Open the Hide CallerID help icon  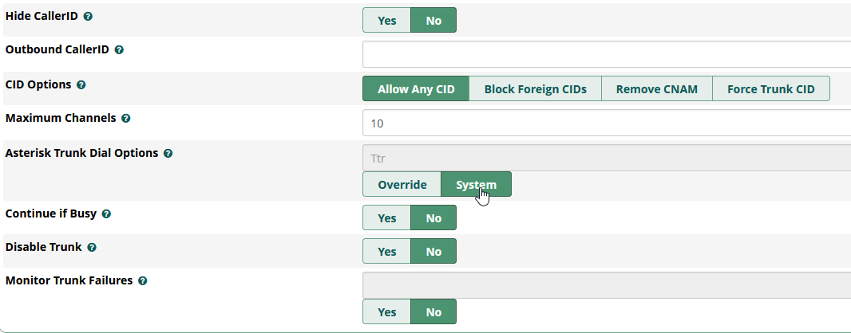click(x=88, y=16)
